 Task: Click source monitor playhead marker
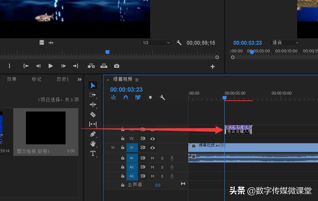tap(107, 52)
